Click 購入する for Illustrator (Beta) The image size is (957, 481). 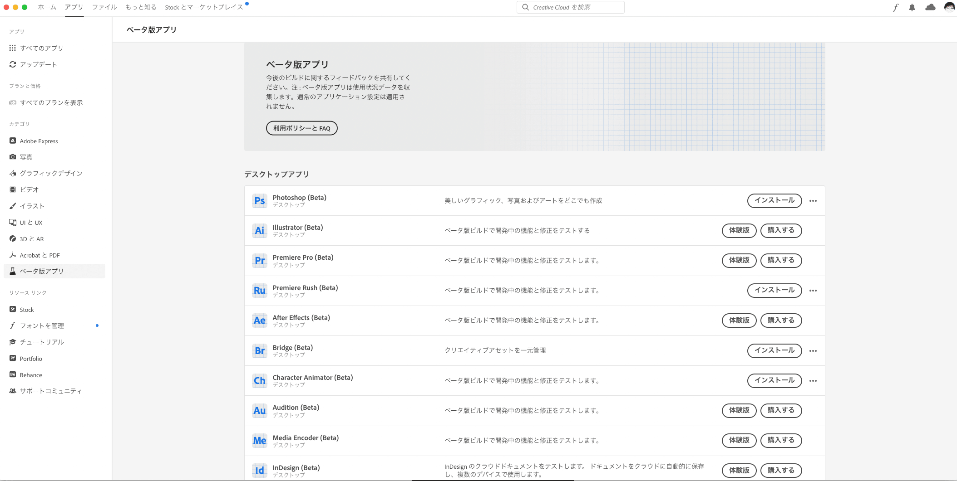781,230
